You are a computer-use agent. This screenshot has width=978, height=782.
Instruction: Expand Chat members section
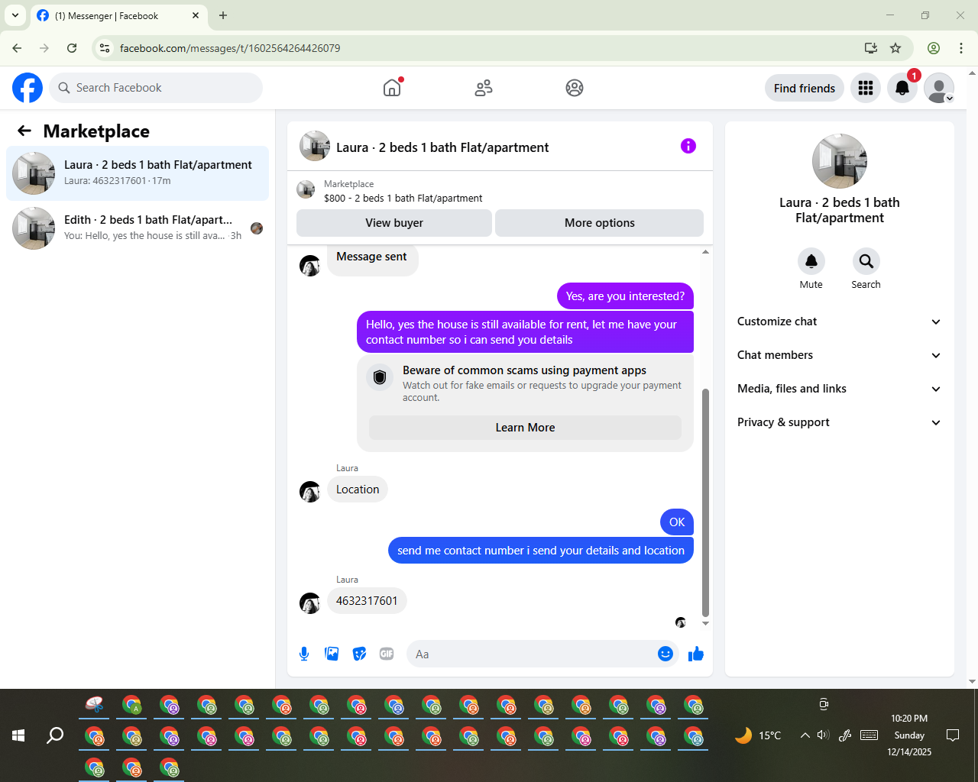point(839,355)
